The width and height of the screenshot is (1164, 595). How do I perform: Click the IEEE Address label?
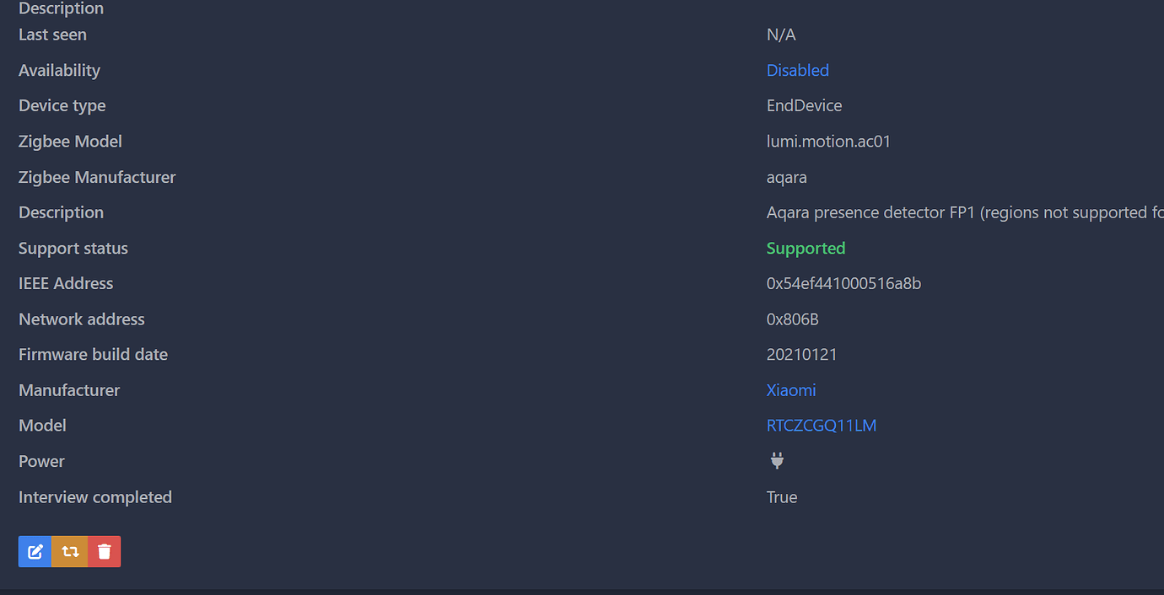66,284
